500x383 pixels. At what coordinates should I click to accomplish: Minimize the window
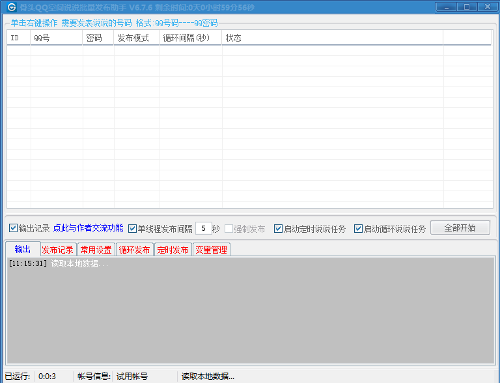tap(446, 7)
